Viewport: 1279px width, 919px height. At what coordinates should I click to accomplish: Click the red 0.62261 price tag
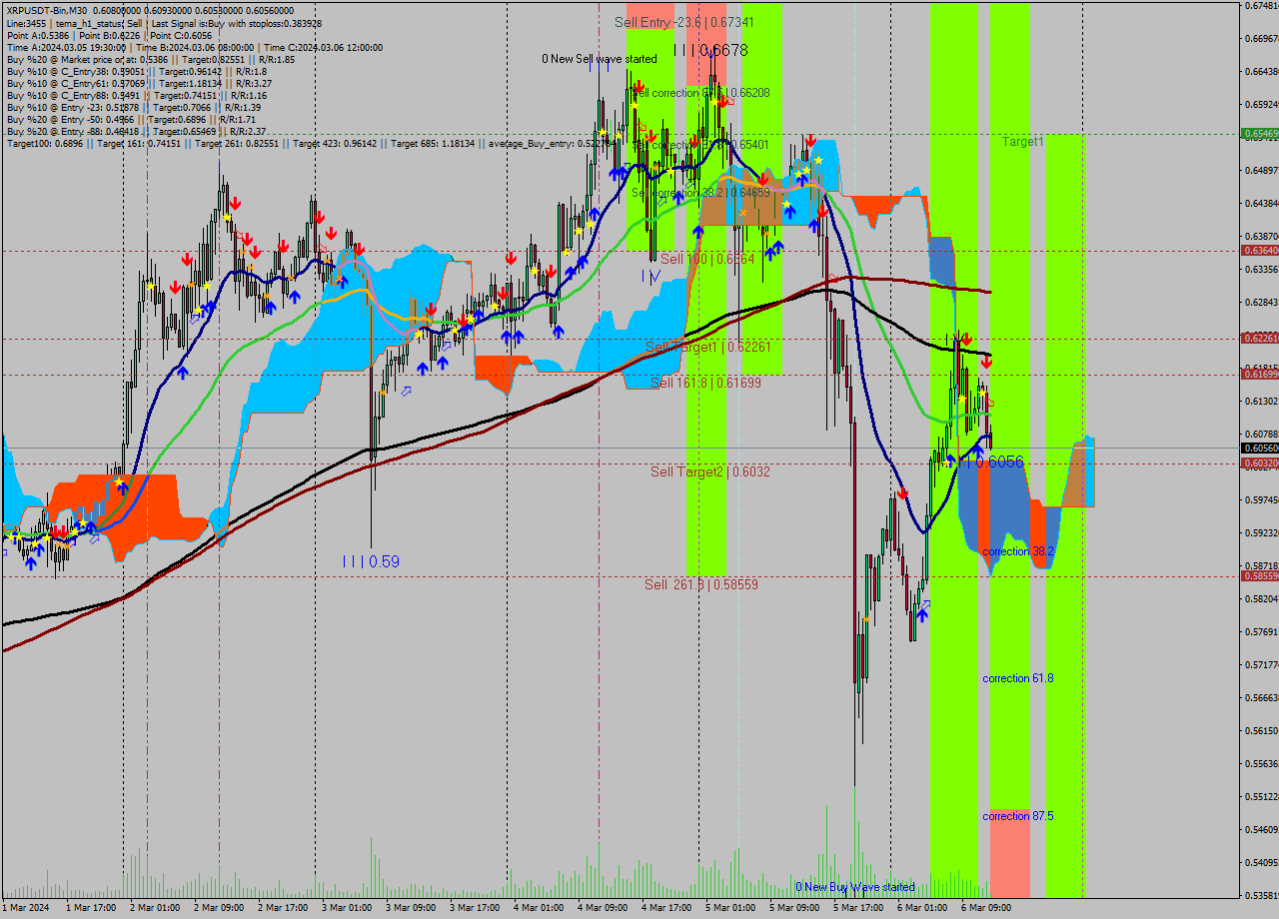1259,339
